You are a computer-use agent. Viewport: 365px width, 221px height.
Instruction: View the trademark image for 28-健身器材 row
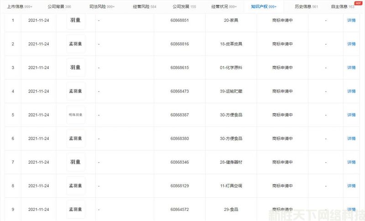pos(76,162)
